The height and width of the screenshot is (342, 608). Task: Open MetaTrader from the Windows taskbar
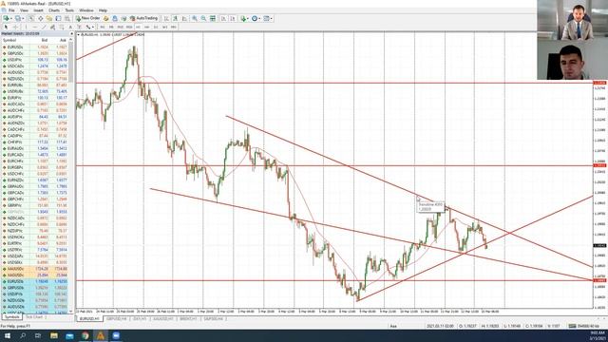tap(101, 335)
